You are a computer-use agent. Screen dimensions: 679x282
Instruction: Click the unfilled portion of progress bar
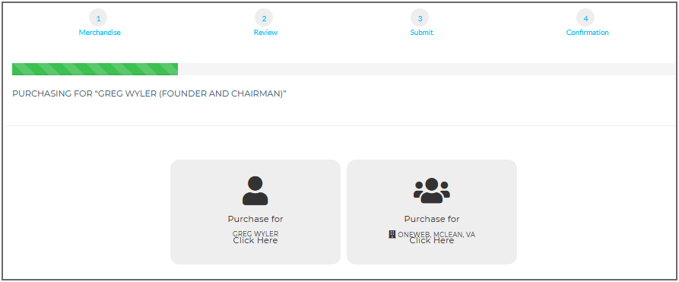(427, 69)
